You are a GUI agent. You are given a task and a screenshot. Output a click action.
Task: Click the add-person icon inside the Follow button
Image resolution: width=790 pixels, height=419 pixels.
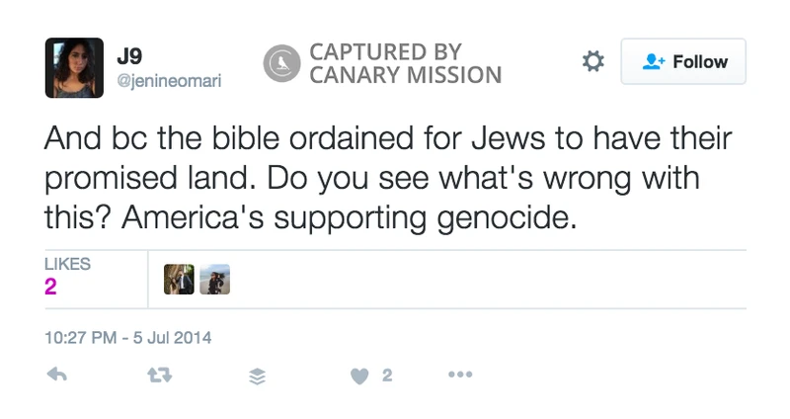pos(654,61)
